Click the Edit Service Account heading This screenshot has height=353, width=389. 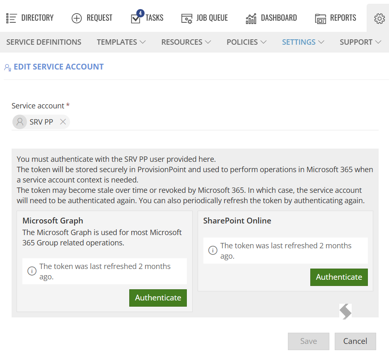[x=58, y=67]
